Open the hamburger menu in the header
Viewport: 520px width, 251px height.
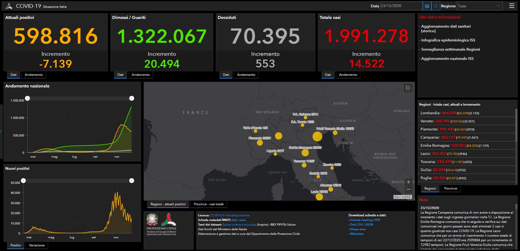coord(512,6)
